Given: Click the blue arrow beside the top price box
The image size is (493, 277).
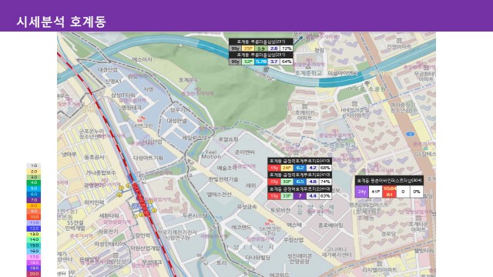Looking at the screenshot, I should click(x=299, y=39).
